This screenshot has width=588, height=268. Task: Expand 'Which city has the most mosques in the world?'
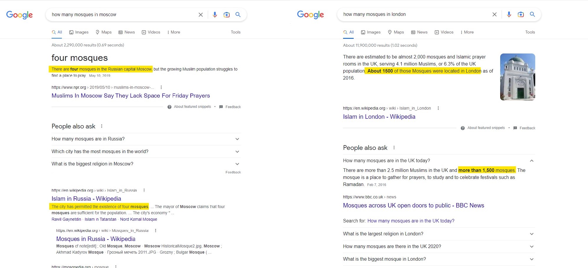pyautogui.click(x=146, y=152)
